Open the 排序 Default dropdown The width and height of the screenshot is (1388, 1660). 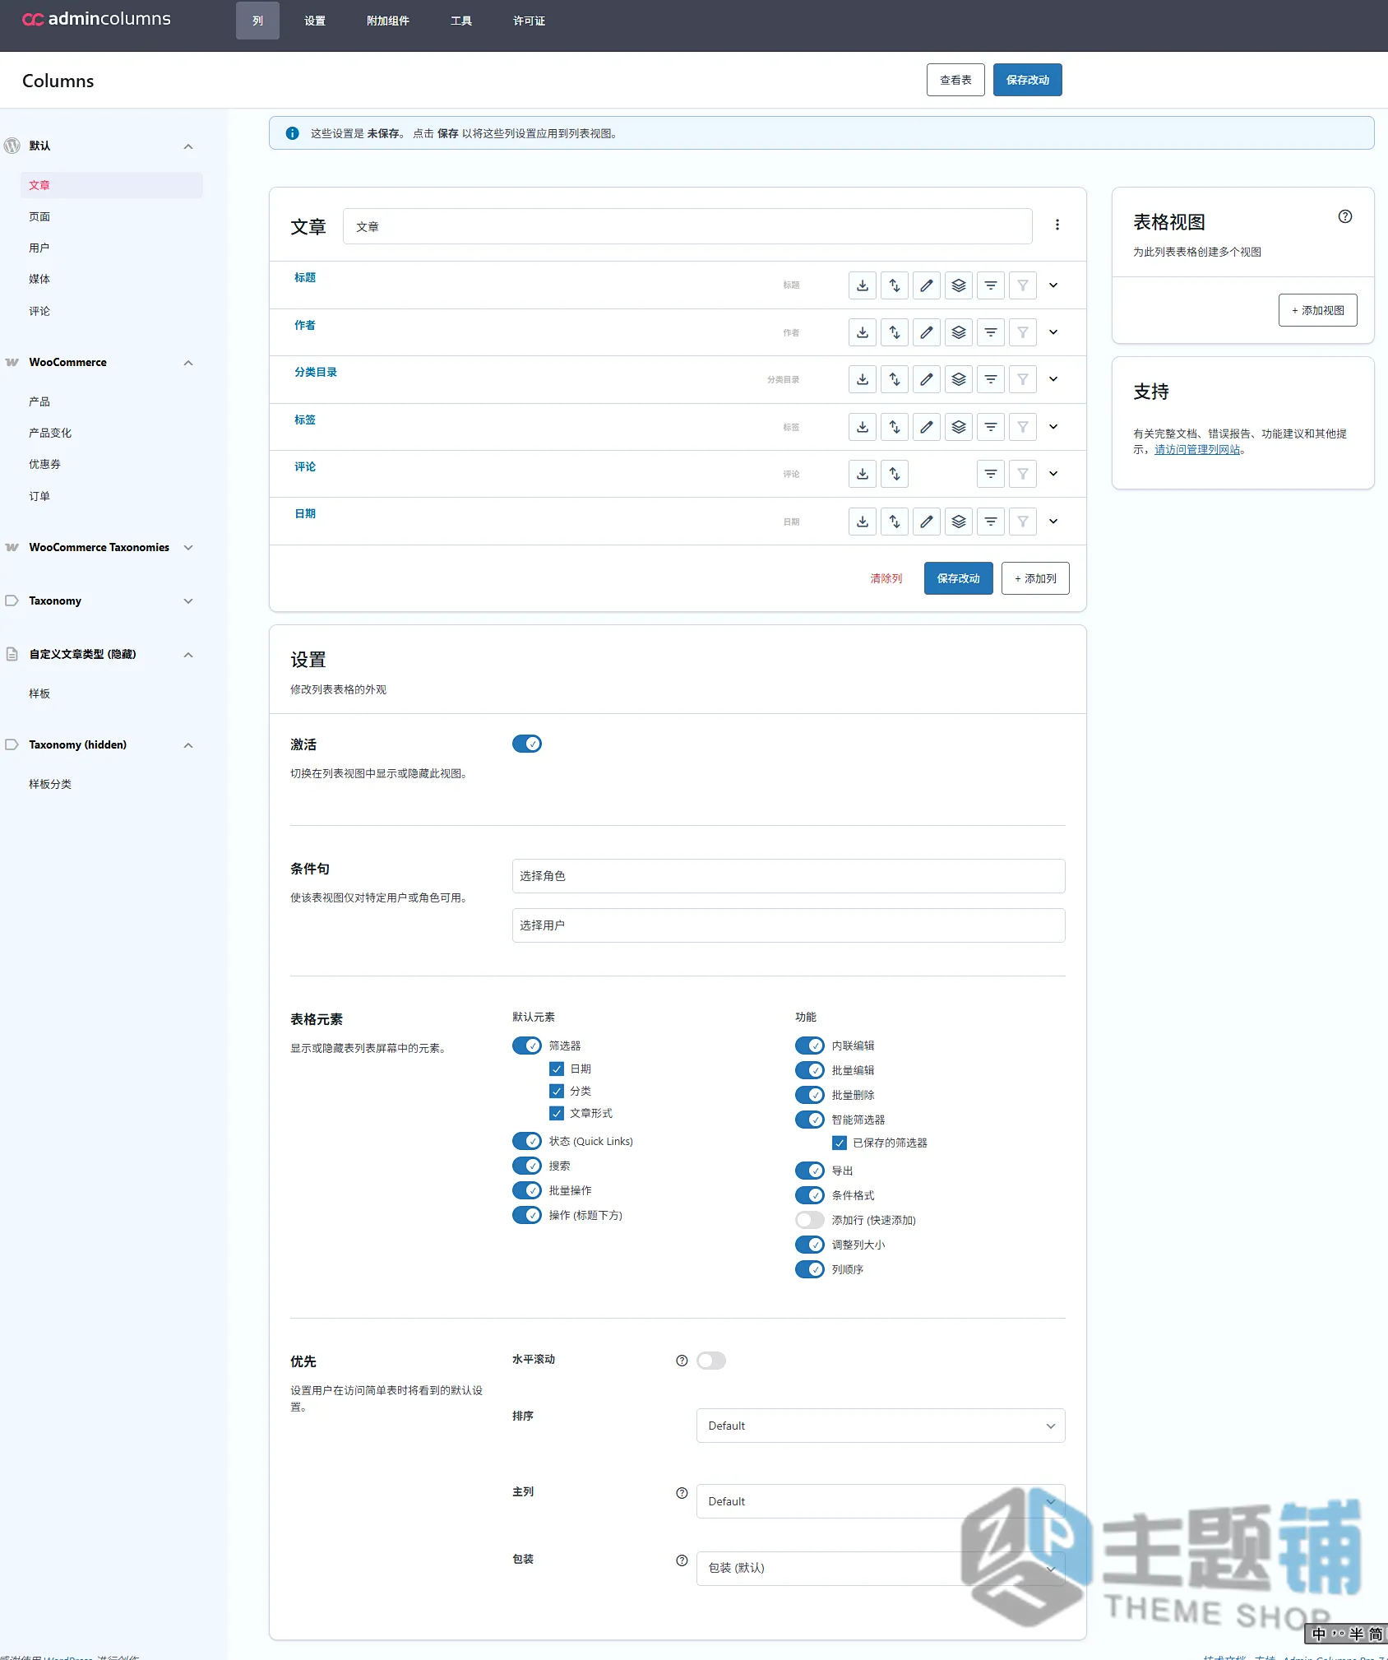pos(881,1426)
